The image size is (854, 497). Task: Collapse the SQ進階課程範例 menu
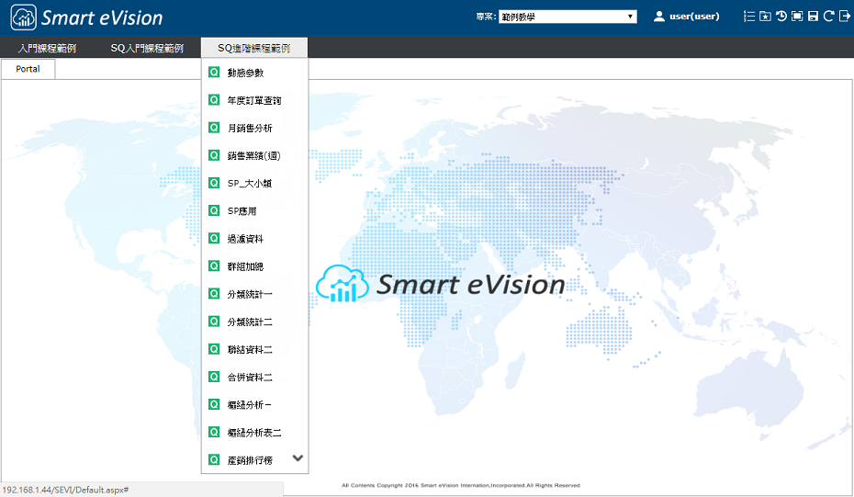pyautogui.click(x=254, y=48)
